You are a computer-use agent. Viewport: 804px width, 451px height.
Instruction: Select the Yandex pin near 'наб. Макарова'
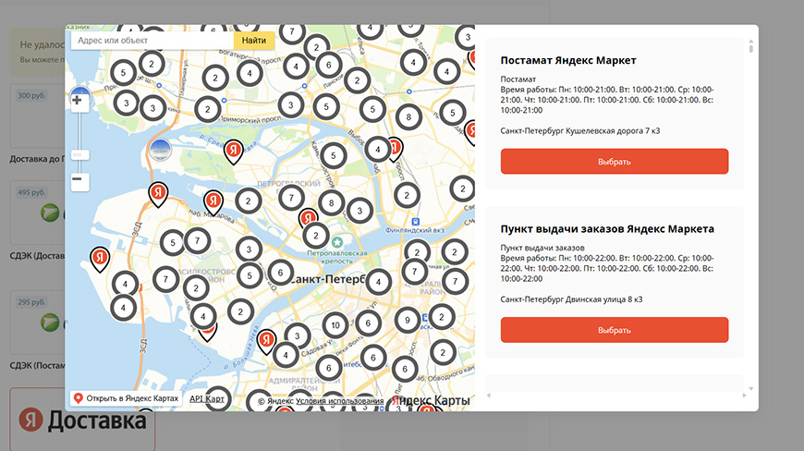[213, 203]
